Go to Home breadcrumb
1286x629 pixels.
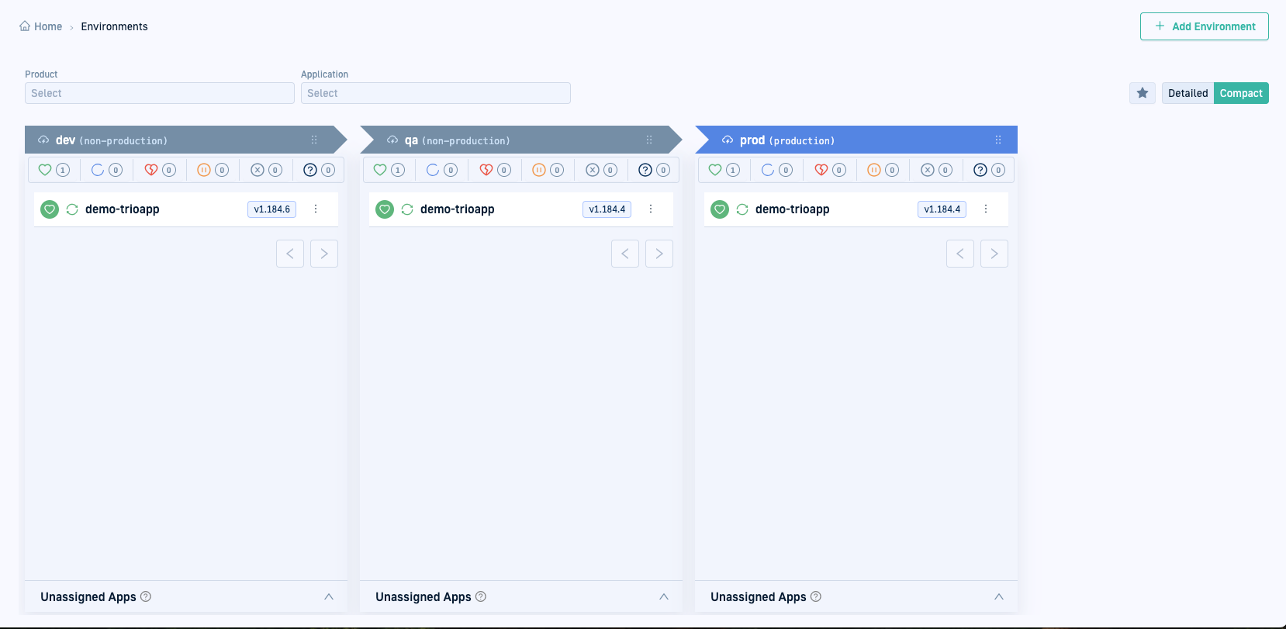tap(47, 26)
